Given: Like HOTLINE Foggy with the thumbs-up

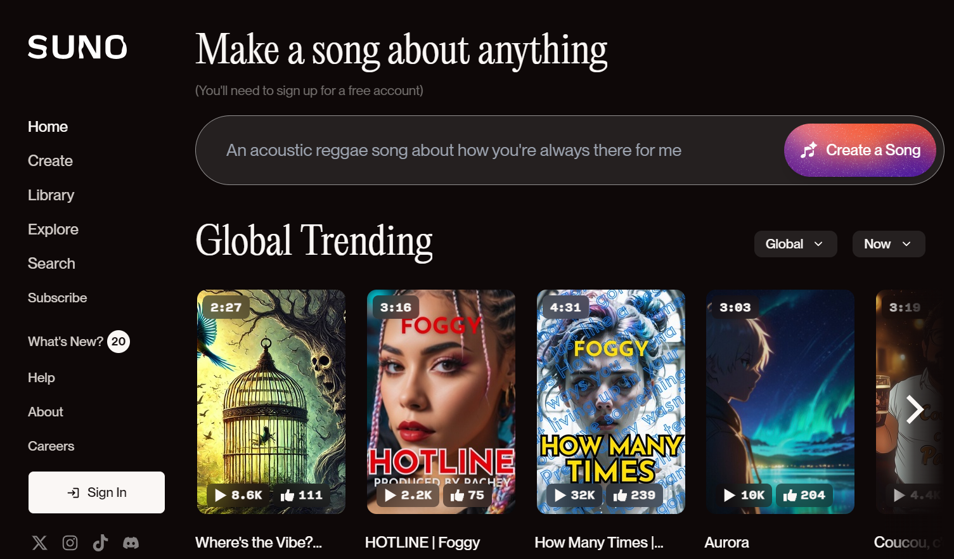Looking at the screenshot, I should point(467,495).
